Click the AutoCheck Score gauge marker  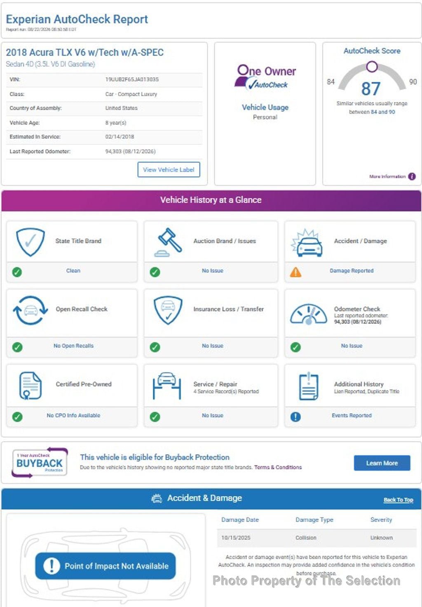(372, 66)
